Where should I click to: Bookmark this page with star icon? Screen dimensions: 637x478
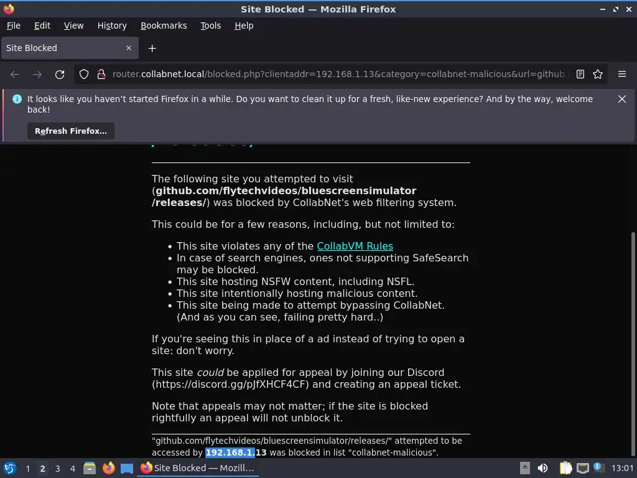point(598,75)
